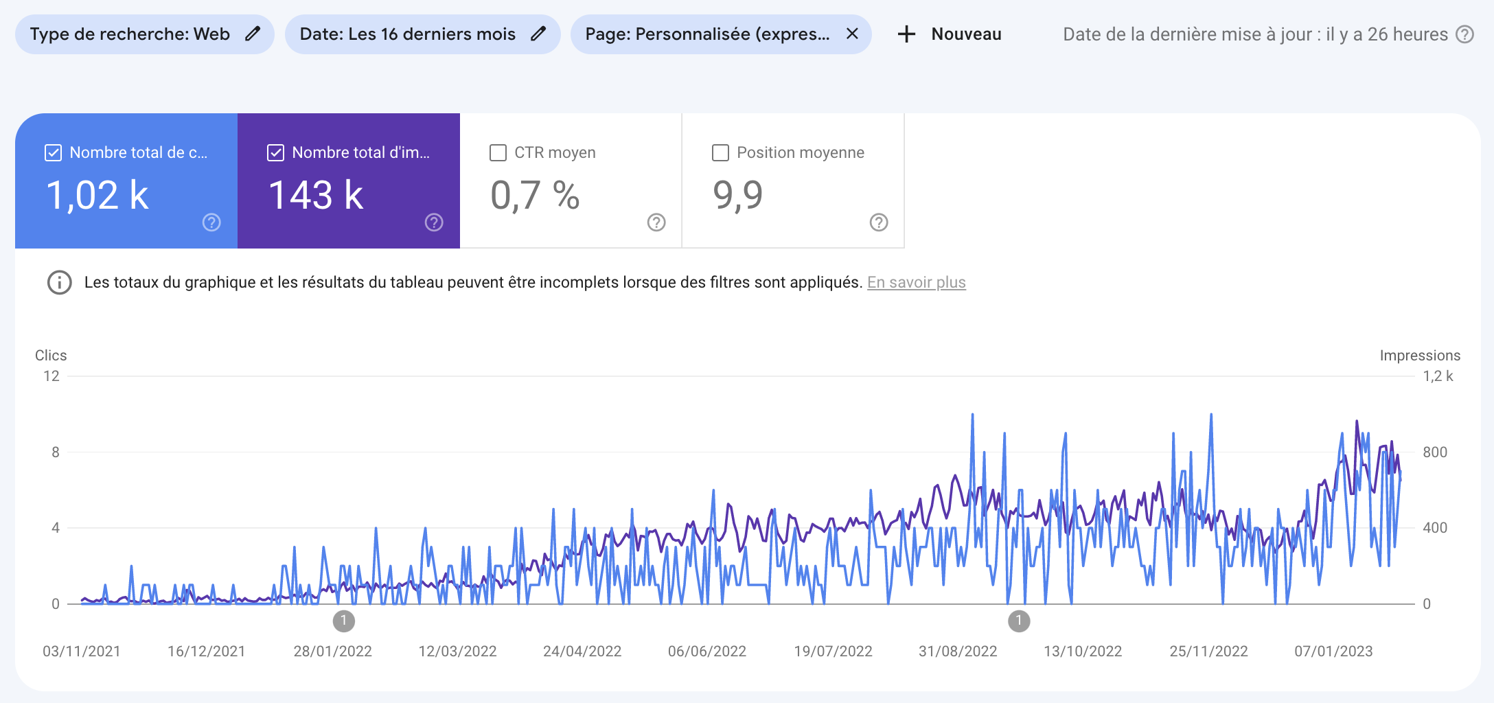The image size is (1494, 703).
Task: Open help icon in total clicks card
Action: pos(211,222)
